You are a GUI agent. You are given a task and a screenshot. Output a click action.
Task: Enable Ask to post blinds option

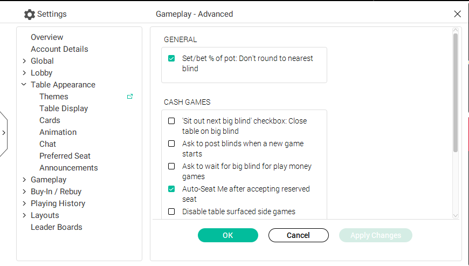pyautogui.click(x=171, y=144)
